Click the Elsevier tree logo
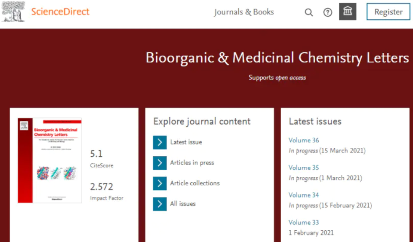 tap(13, 11)
